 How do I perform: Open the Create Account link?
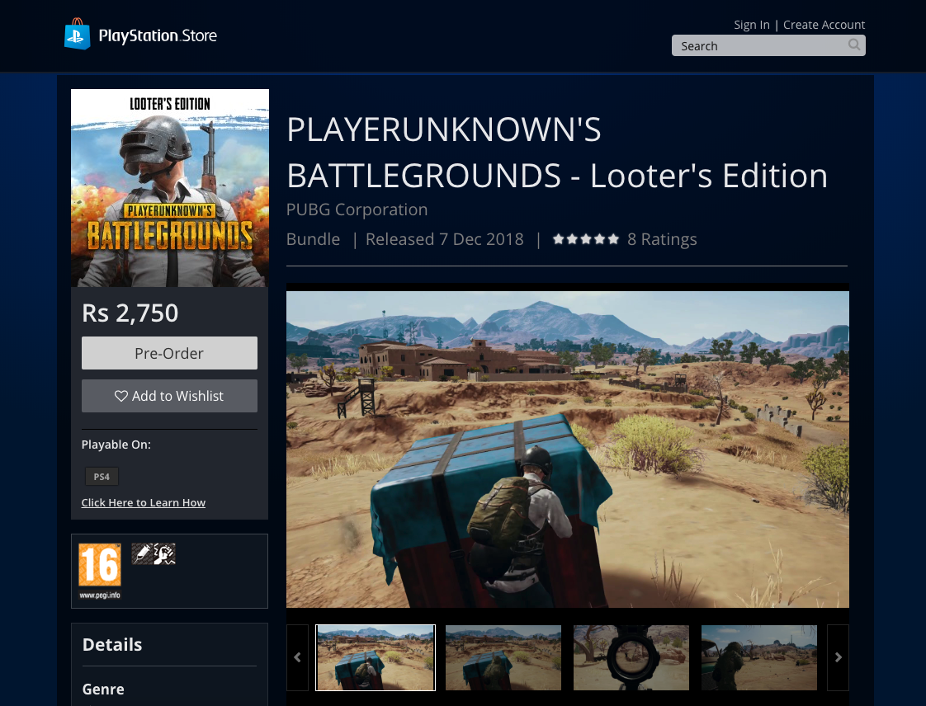[x=824, y=25]
